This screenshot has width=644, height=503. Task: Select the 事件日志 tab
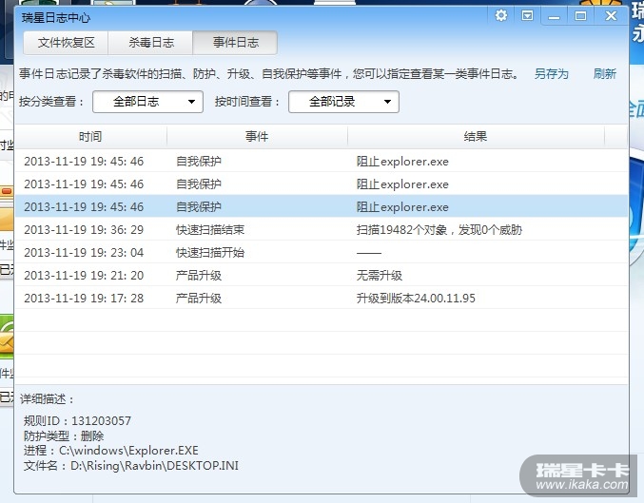pyautogui.click(x=235, y=43)
